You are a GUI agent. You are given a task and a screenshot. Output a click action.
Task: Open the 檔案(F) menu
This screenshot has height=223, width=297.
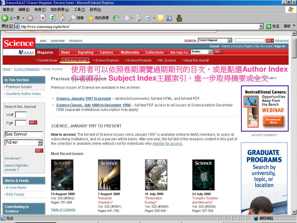[x=8, y=10]
